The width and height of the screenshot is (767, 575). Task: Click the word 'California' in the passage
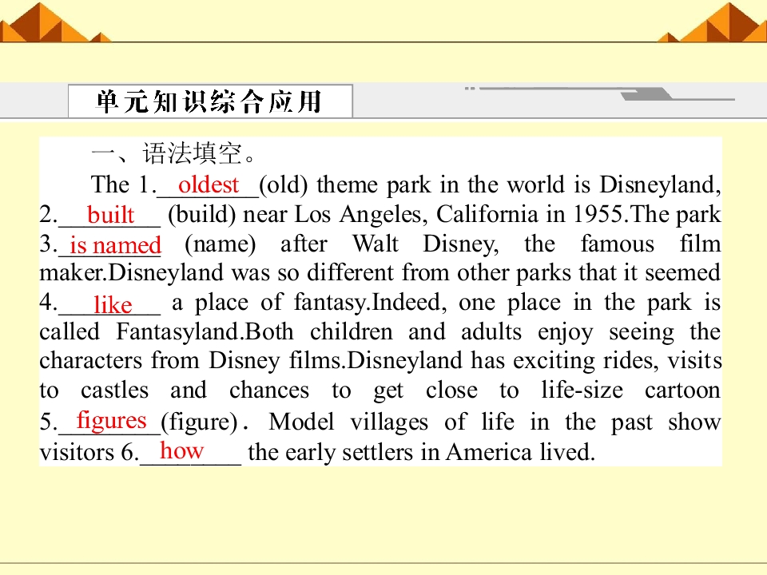click(x=489, y=214)
